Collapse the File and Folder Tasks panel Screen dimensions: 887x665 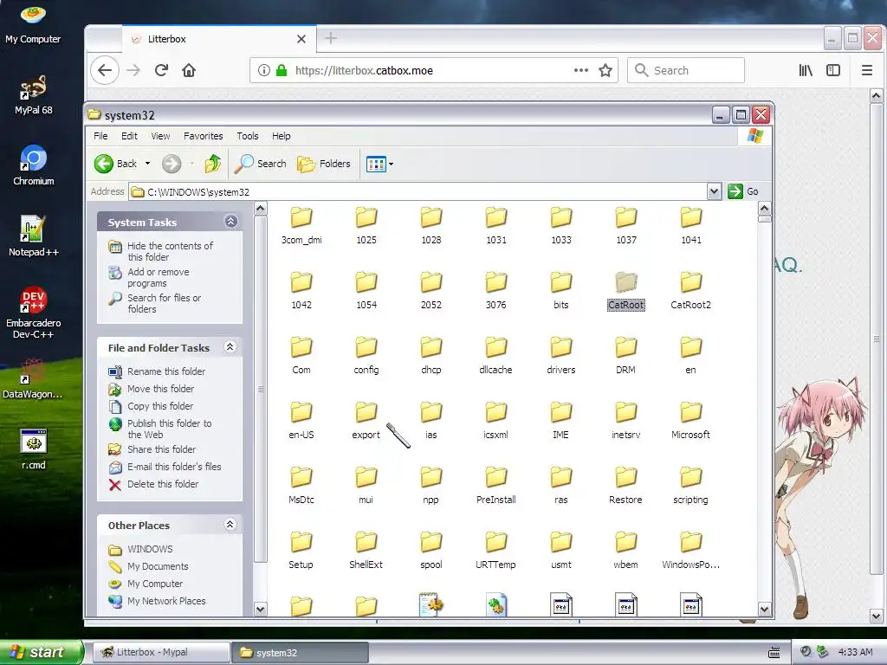tap(230, 346)
